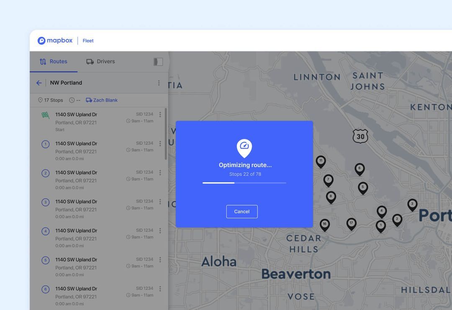Viewport: 452px width, 310px height.
Task: Click the clock icon beside the first stop's 9am-11am
Action: pyautogui.click(x=128, y=121)
